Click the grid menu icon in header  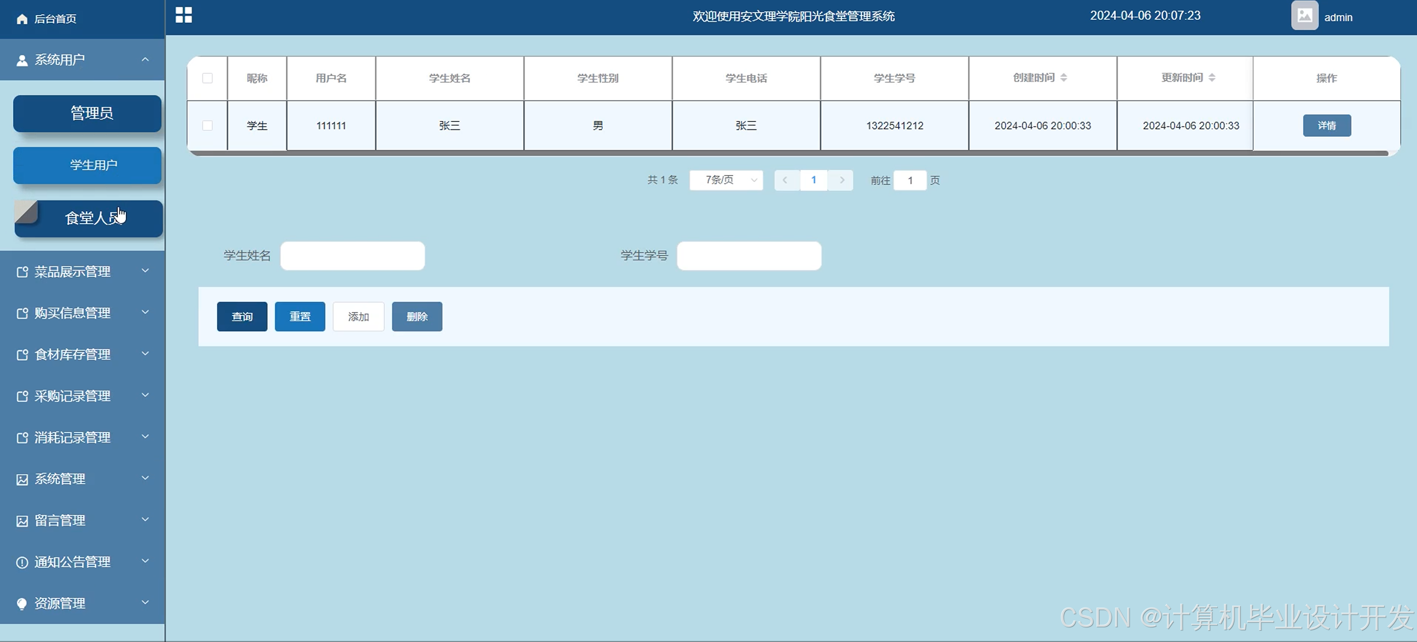click(184, 15)
